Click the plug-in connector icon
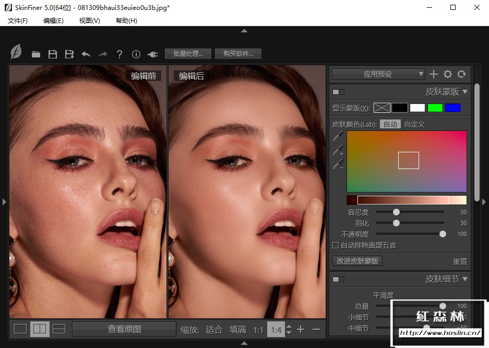Viewport: 489px width, 348px height. [x=152, y=54]
